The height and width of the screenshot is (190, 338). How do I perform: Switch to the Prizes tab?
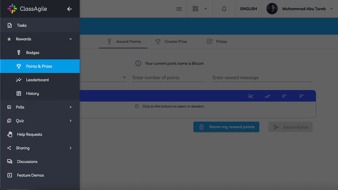click(x=217, y=41)
